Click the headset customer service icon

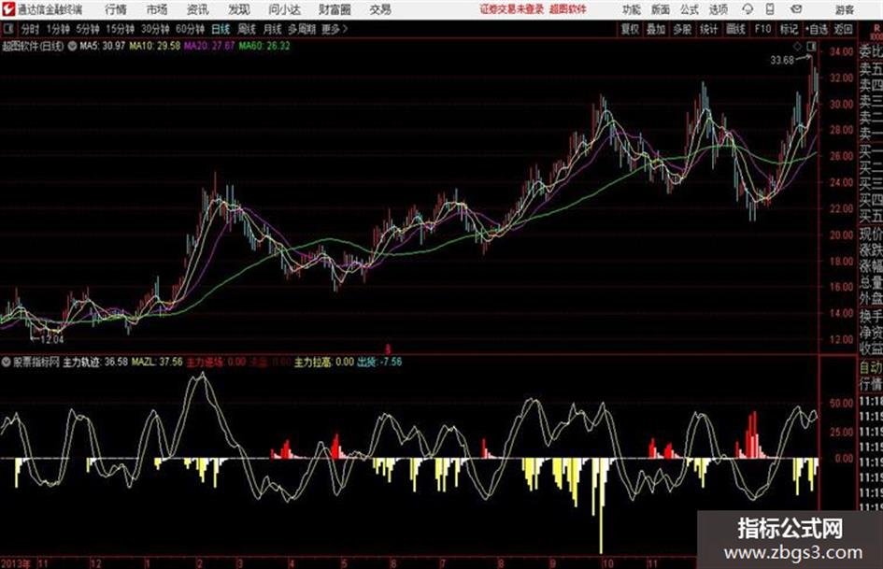(748, 9)
